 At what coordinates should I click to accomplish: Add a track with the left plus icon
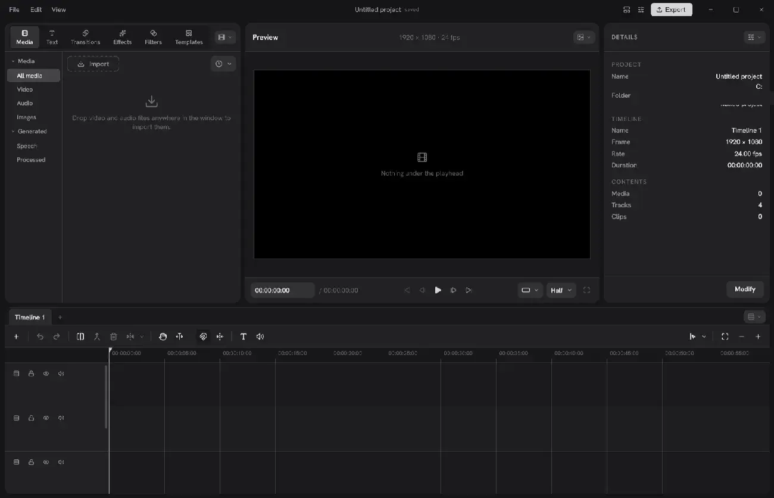pyautogui.click(x=16, y=337)
